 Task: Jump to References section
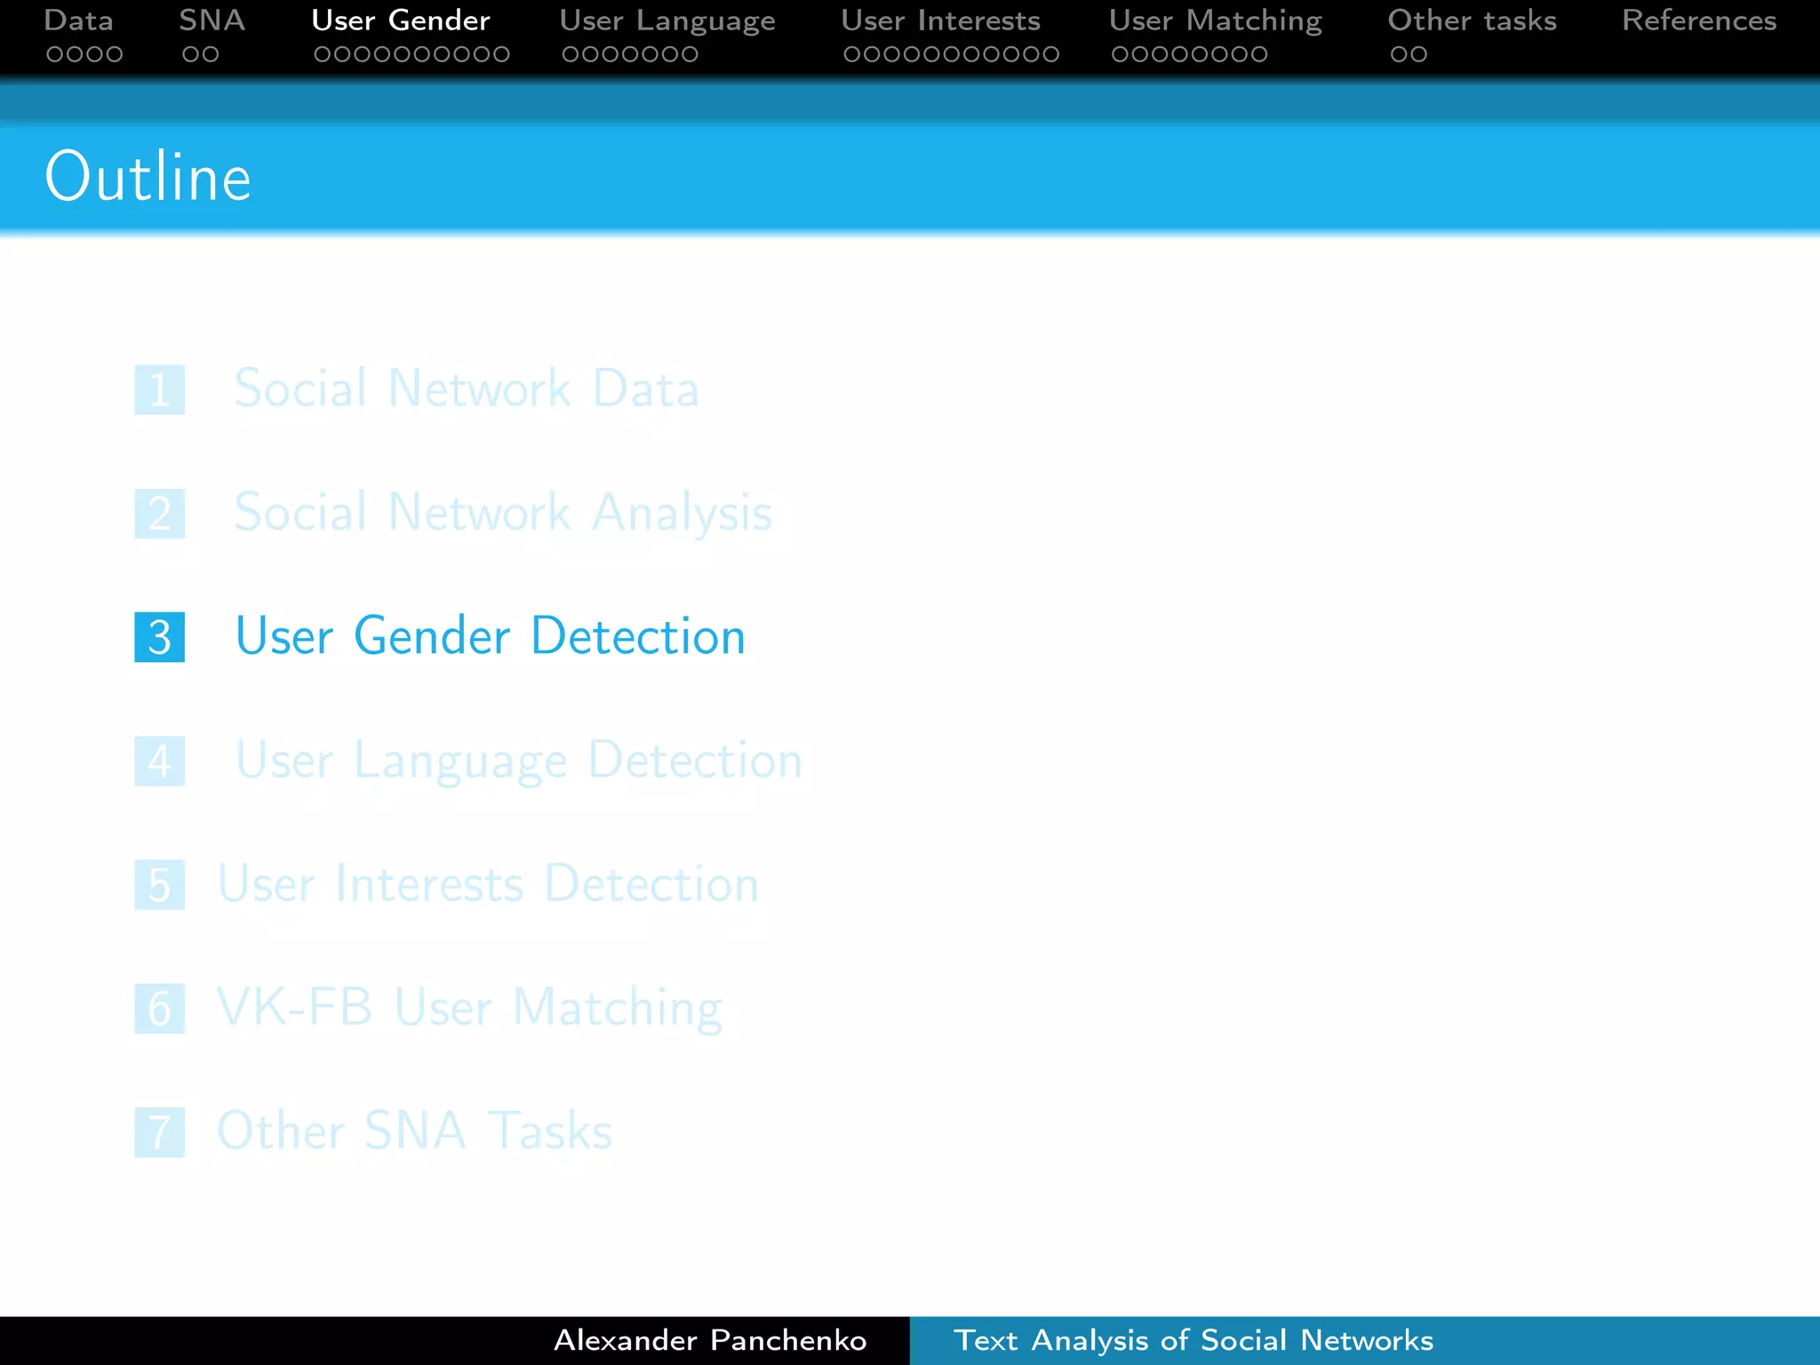pyautogui.click(x=1699, y=20)
